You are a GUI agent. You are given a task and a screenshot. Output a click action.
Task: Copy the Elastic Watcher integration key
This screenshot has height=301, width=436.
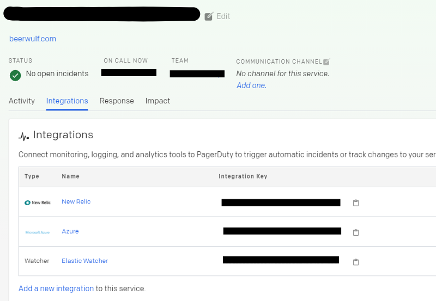(356, 262)
